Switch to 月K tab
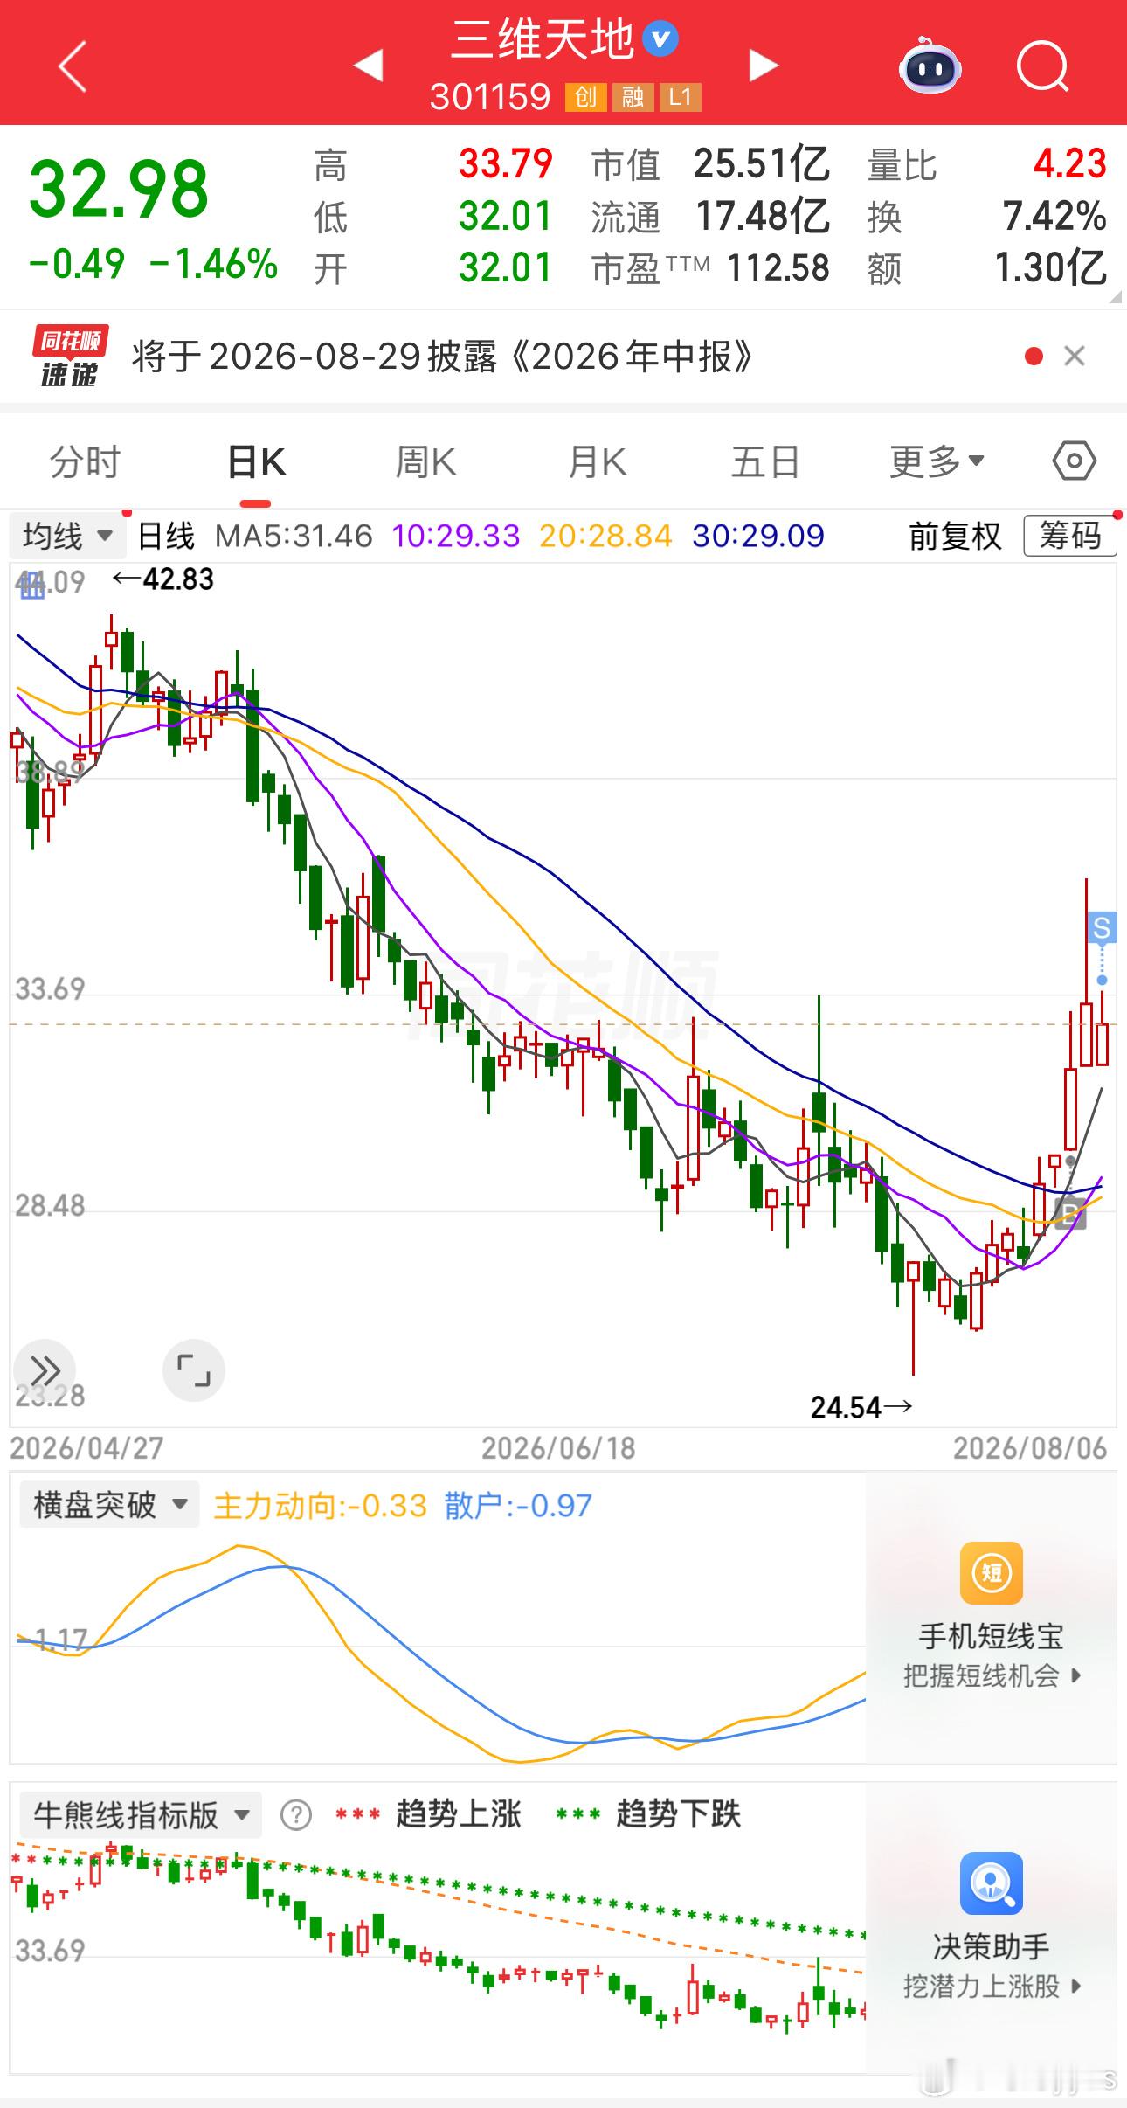This screenshot has height=2108, width=1127. [x=597, y=461]
